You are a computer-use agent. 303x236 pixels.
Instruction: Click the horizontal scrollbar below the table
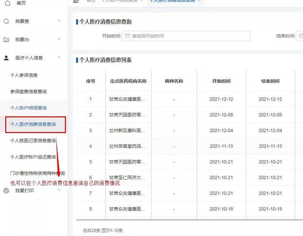189,220
